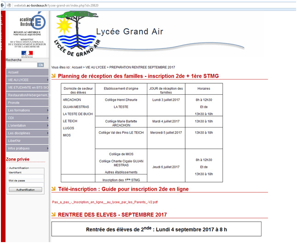Viewport: 297px width, 243px height.
Task: Open Restauration/Hebergement menu item
Action: (x=27, y=95)
